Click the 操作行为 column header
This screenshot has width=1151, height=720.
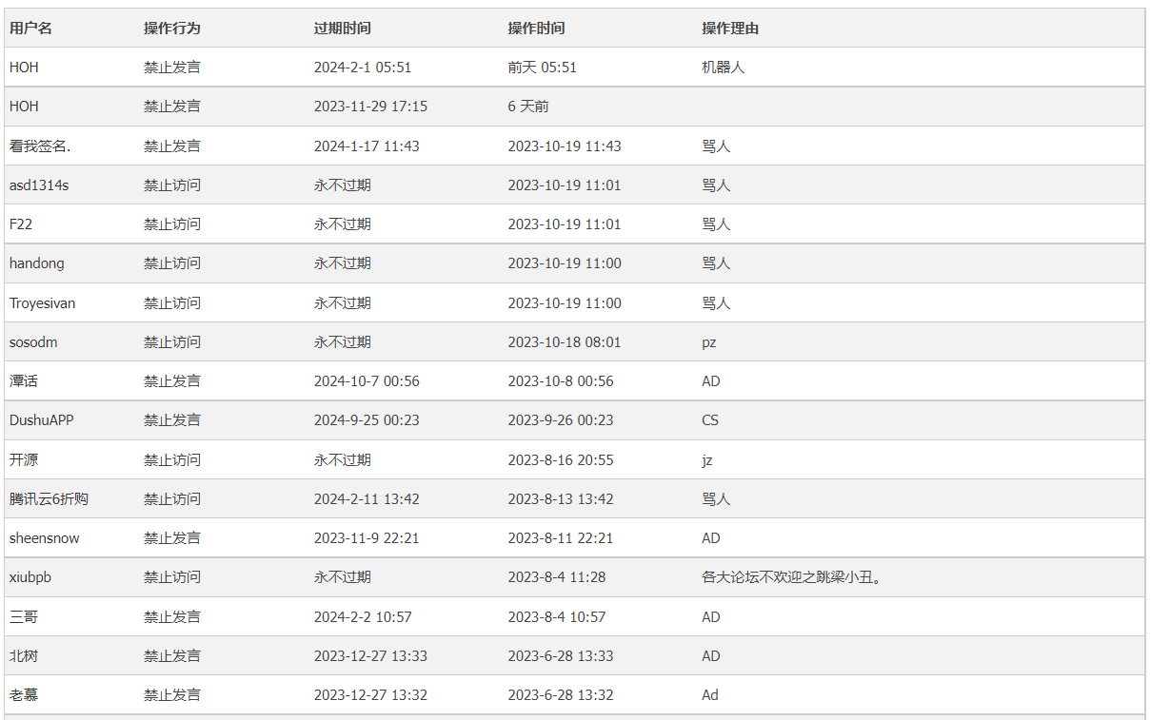click(x=172, y=29)
